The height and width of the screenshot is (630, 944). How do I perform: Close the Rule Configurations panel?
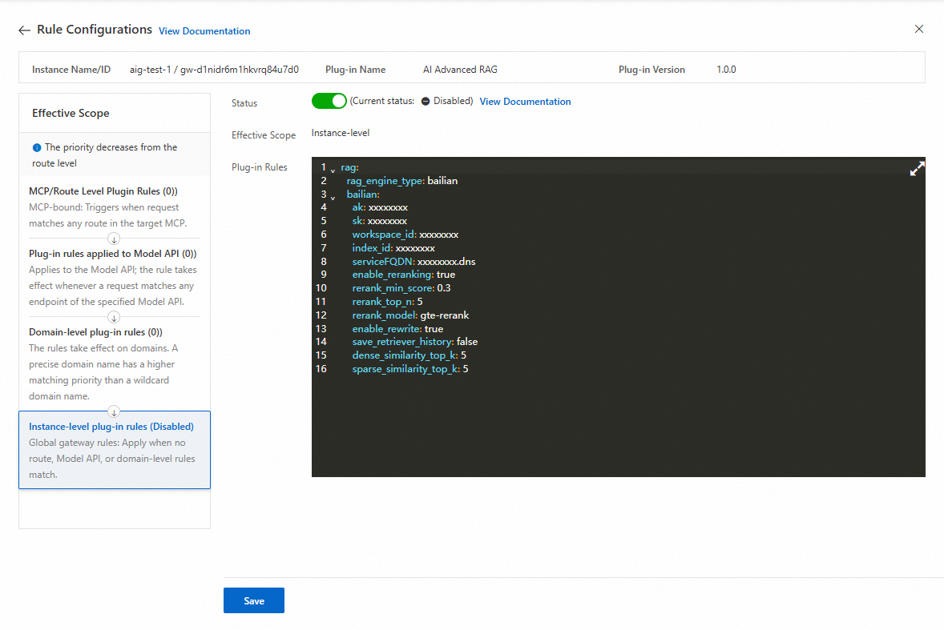tap(918, 29)
